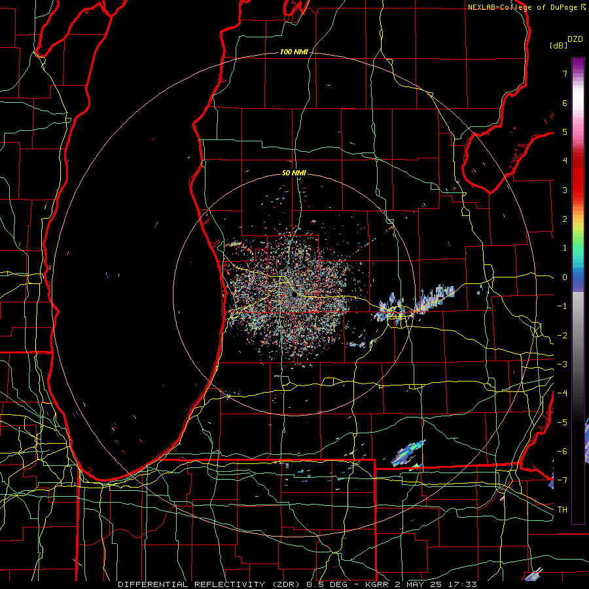Click the 2 value on the color scale
589x589 pixels.
(565, 219)
